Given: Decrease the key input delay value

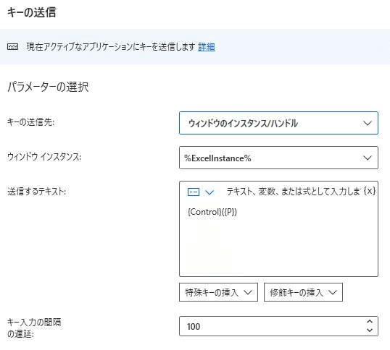Looking at the screenshot, I should tap(370, 330).
